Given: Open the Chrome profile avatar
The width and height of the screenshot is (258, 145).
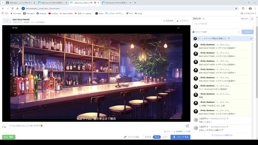Looking at the screenshot, I should tap(250, 8).
